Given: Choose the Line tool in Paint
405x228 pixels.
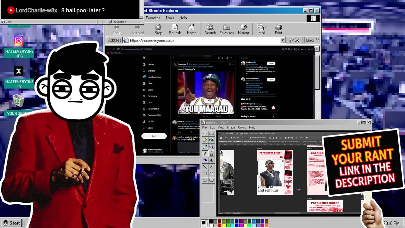Looking at the screenshot, I should (x=205, y=167).
